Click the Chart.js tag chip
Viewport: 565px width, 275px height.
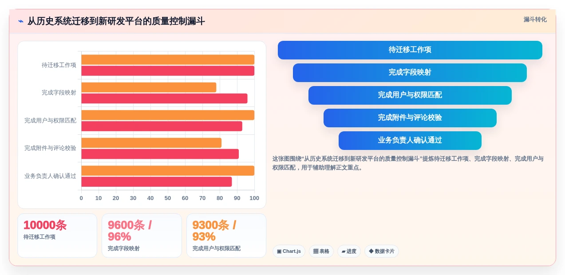(x=289, y=251)
